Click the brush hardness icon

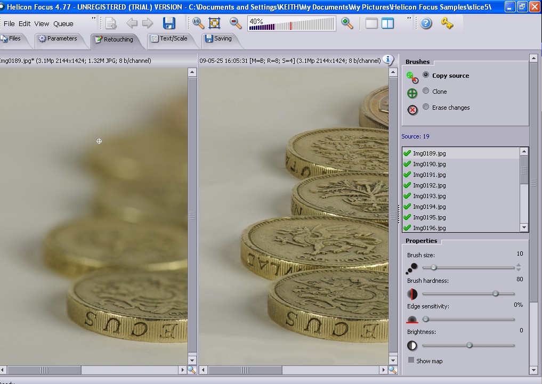pyautogui.click(x=412, y=294)
